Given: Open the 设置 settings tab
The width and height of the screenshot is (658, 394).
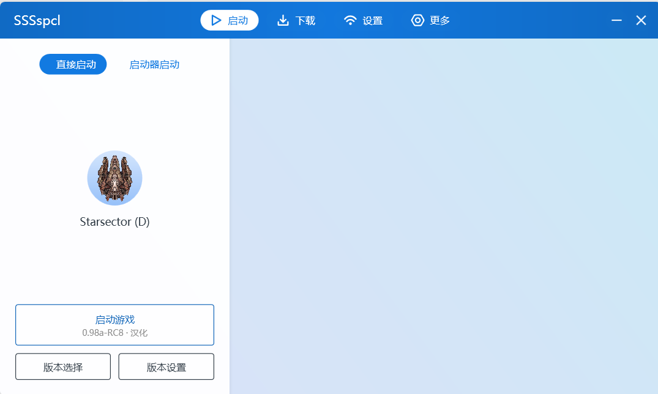Looking at the screenshot, I should click(x=364, y=20).
